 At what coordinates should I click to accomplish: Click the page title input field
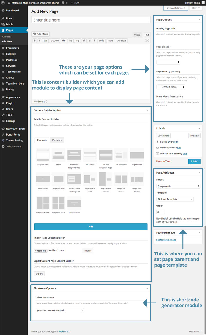point(91,20)
